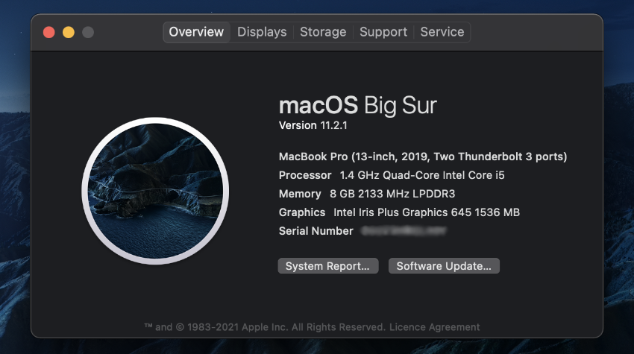Open the Service tab
Image resolution: width=634 pixels, height=354 pixels.
pos(442,32)
